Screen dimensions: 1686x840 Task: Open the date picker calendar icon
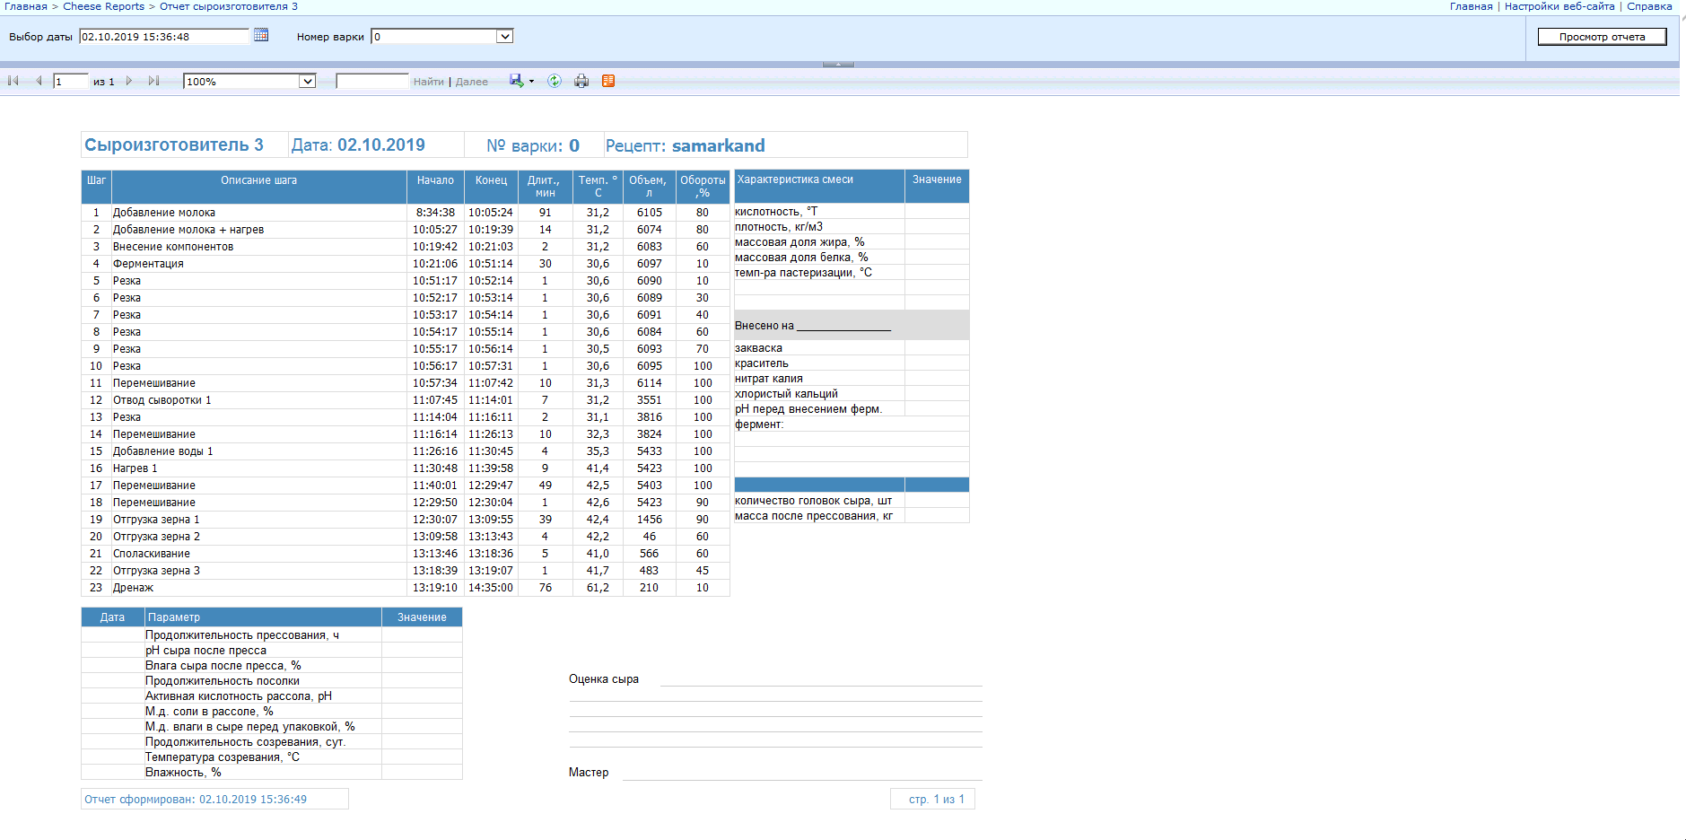(261, 35)
